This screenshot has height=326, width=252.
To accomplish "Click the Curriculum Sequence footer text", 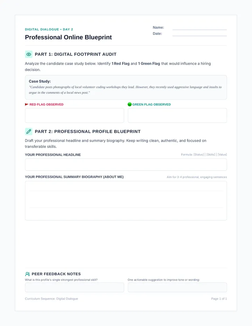I will tap(51, 299).
